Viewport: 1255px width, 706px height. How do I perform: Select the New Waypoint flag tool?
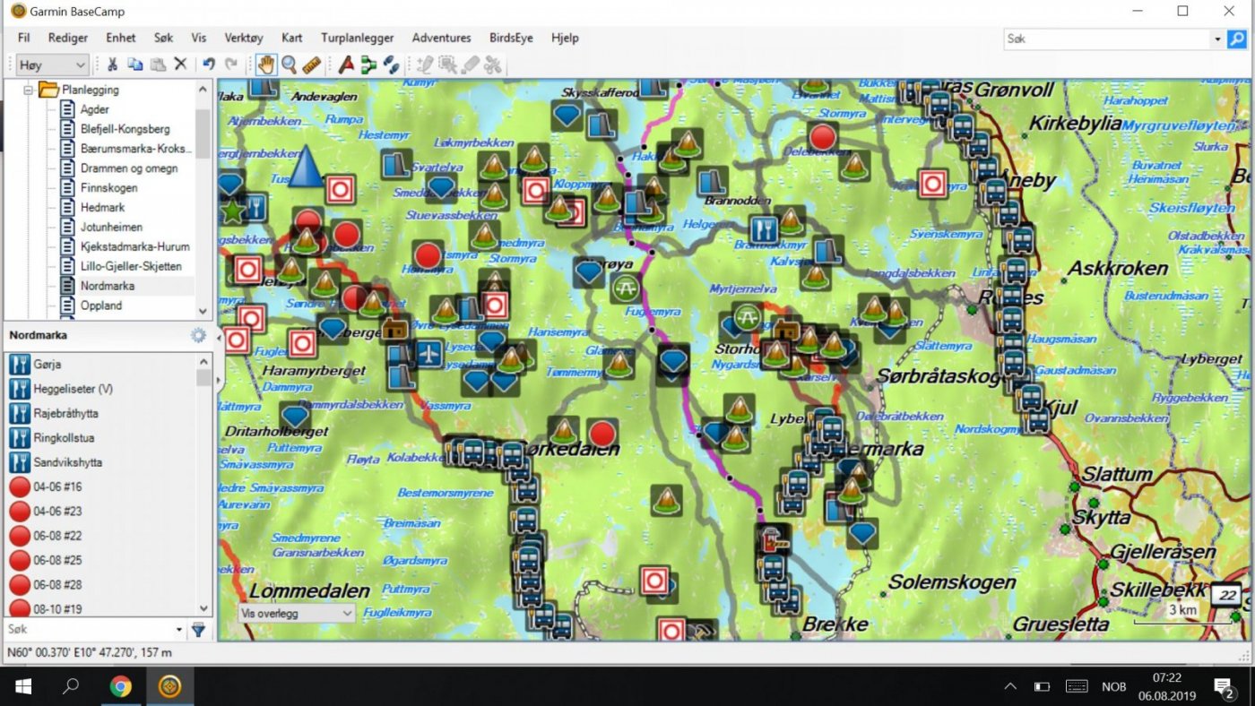click(346, 65)
